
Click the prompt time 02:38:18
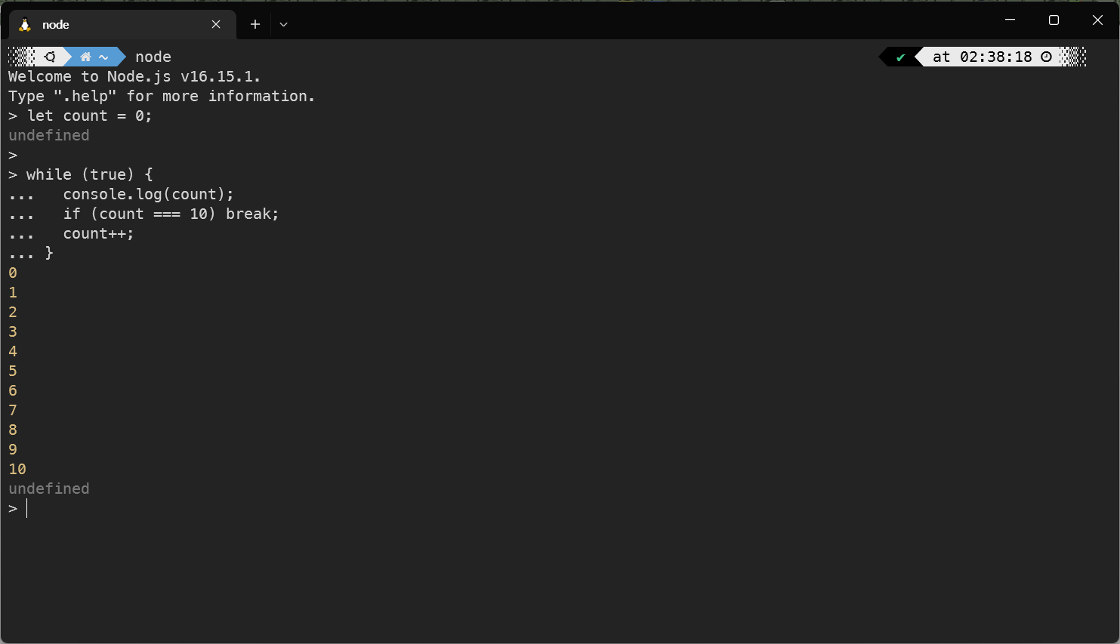pyautogui.click(x=995, y=57)
